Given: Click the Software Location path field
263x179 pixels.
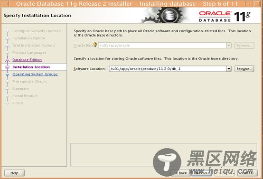Looking at the screenshot, I should (x=168, y=69).
